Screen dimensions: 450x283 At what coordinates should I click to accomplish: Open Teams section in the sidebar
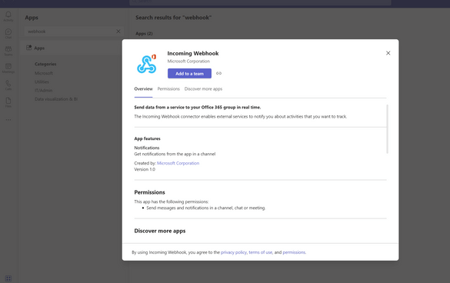8,51
